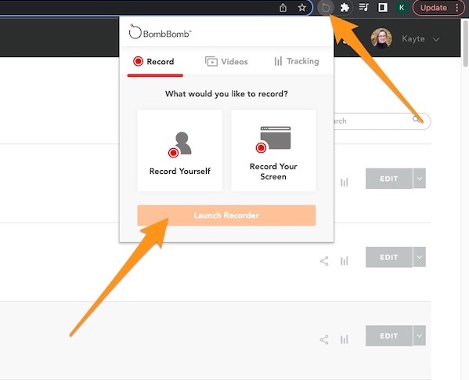Viewport: 469px width, 380px height.
Task: Open Chrome profile K avatar
Action: [402, 8]
